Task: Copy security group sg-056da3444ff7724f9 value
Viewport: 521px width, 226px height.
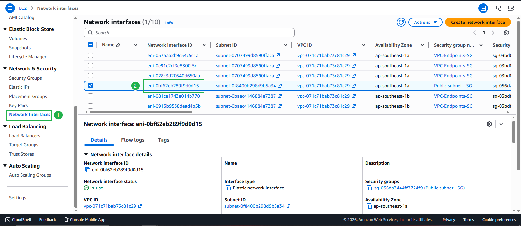Action: pyautogui.click(x=369, y=188)
